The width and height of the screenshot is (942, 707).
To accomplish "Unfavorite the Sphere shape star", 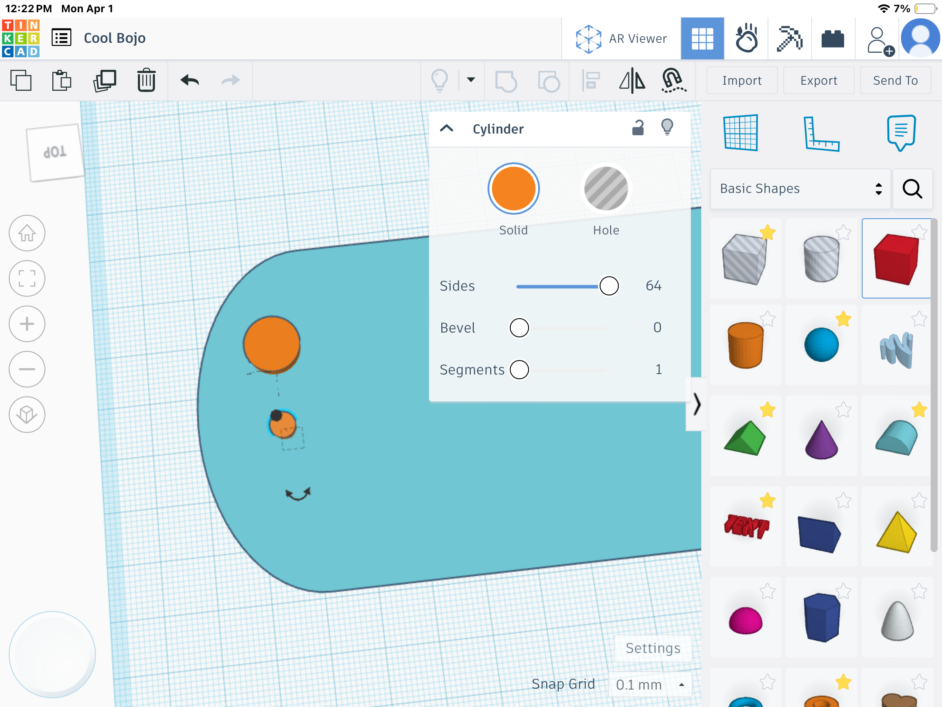I will point(843,319).
